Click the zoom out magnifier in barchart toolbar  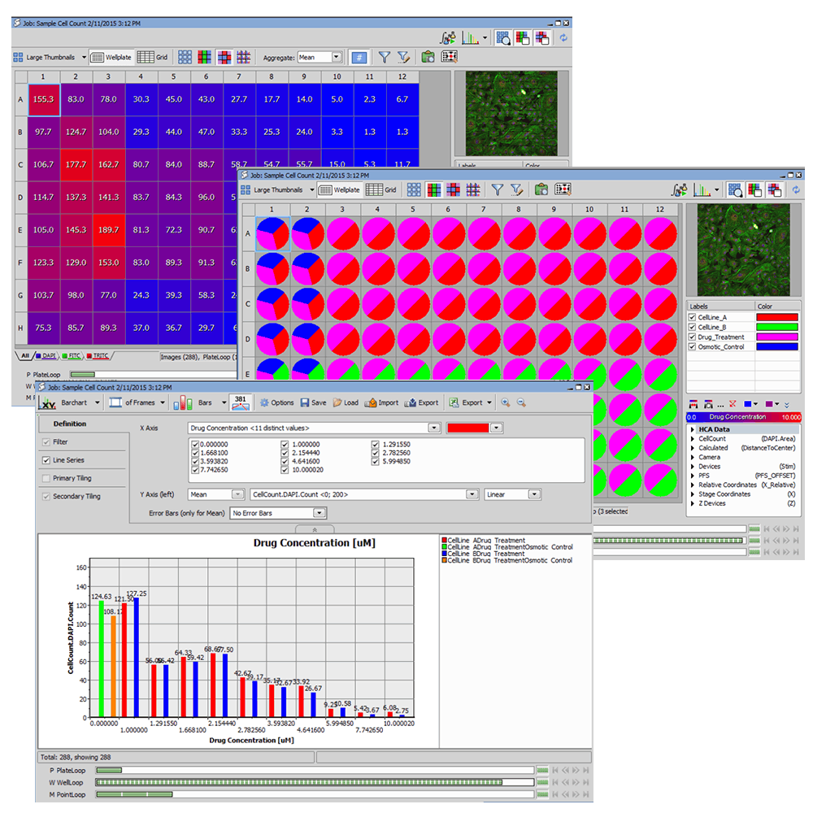[x=521, y=402]
